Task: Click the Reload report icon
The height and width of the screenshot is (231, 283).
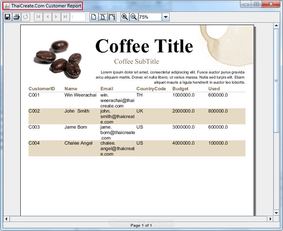Action: (25, 17)
